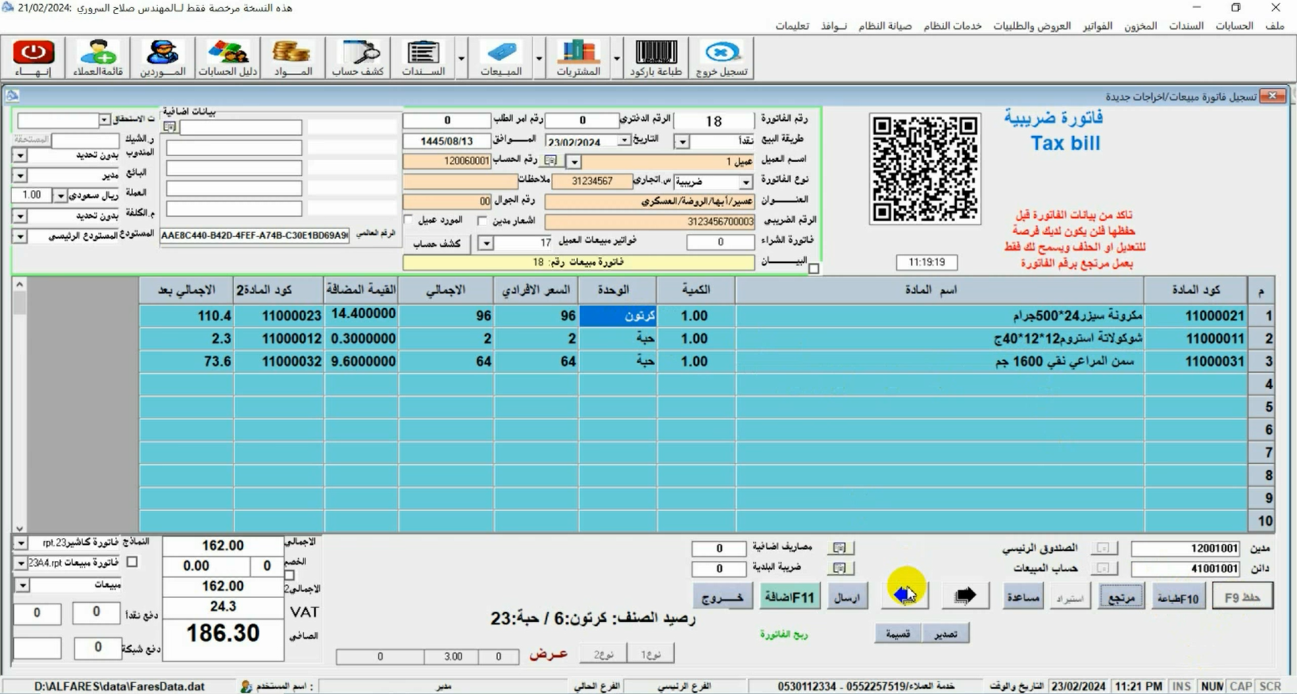Click the red power icon labeled إنهاء
This screenshot has height=694, width=1297.
pyautogui.click(x=34, y=57)
